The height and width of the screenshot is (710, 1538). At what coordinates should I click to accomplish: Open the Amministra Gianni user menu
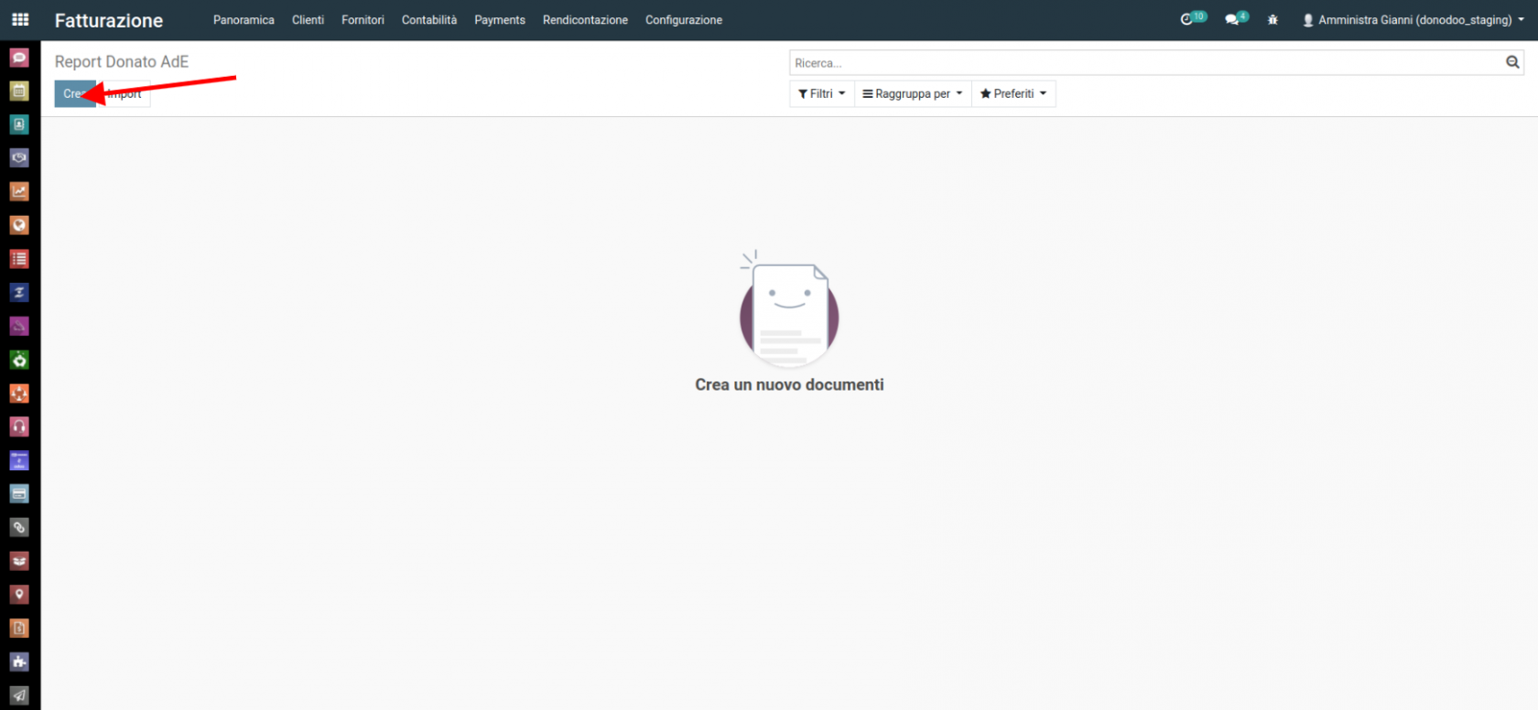(1413, 19)
